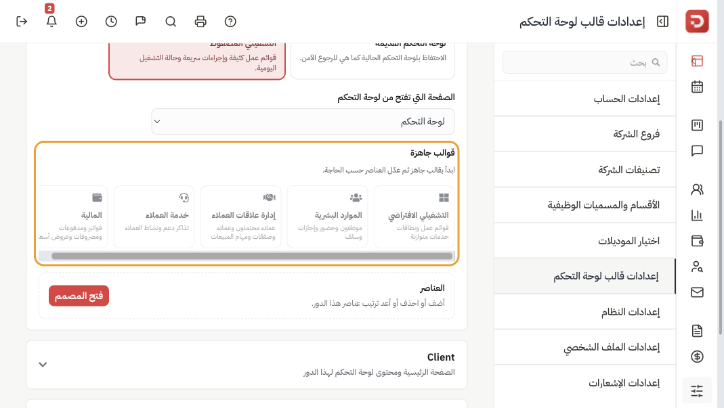724x408 pixels.
Task: Open user search icon in right rail
Action: coord(697,267)
